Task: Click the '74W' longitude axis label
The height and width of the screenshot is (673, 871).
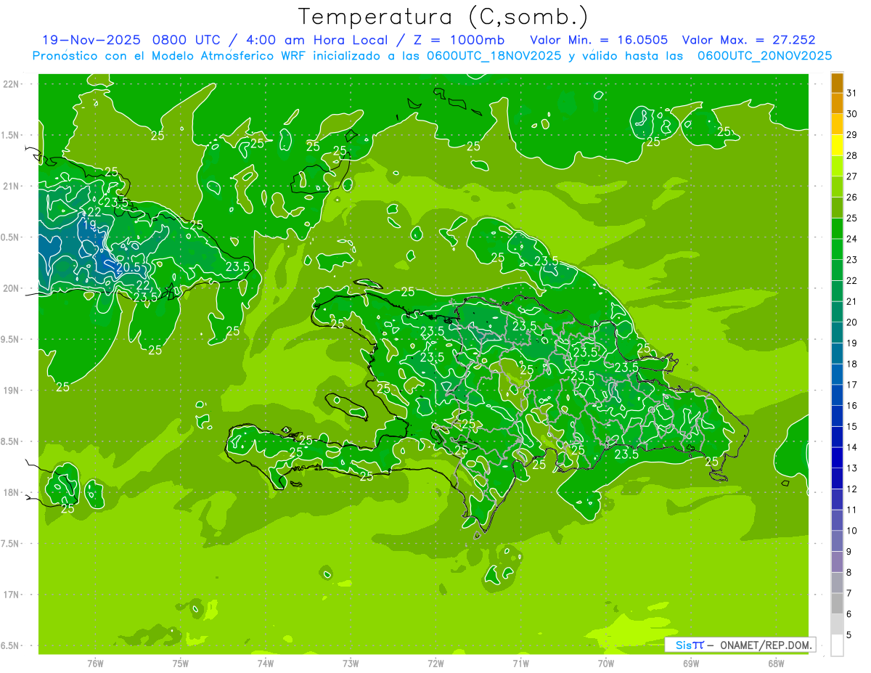Action: [x=266, y=664]
